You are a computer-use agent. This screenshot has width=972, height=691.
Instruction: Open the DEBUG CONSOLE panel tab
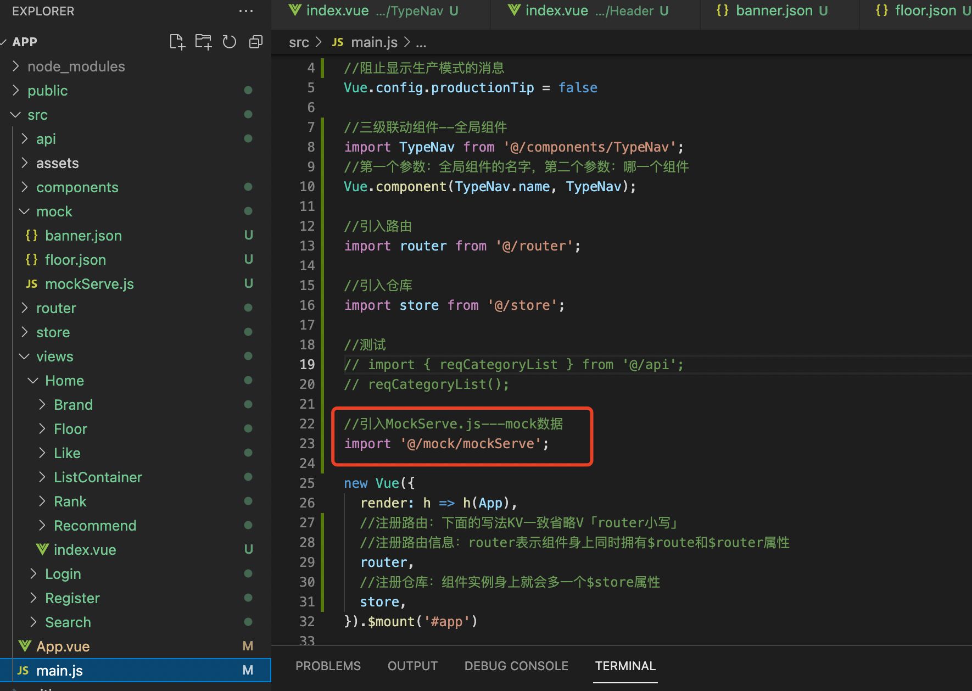(516, 666)
